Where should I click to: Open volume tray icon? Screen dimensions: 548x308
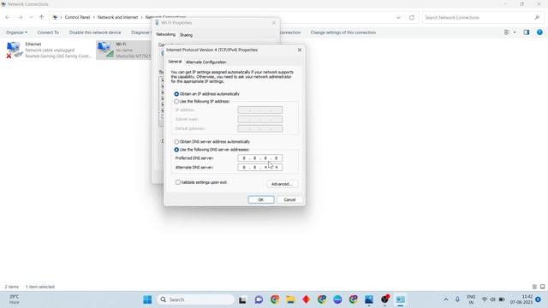pyautogui.click(x=493, y=299)
